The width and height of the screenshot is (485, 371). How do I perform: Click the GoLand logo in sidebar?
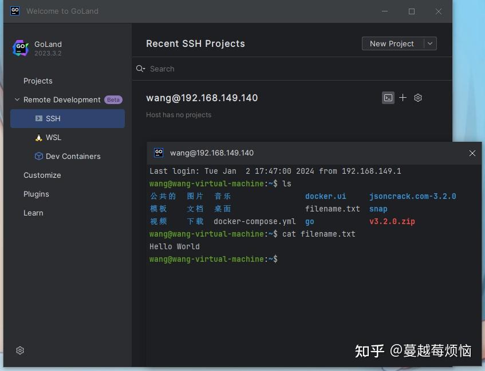(21, 49)
